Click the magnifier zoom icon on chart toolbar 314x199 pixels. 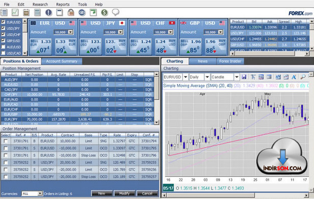coord(303,77)
